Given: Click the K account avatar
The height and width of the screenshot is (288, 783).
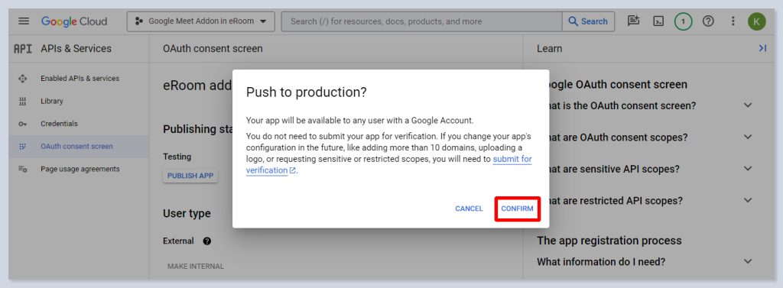Looking at the screenshot, I should click(756, 21).
